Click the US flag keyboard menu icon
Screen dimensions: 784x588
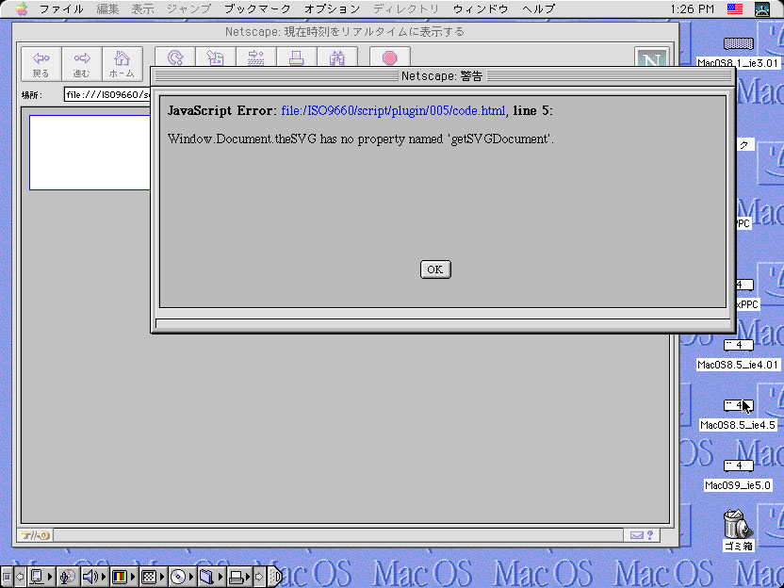pos(734,9)
